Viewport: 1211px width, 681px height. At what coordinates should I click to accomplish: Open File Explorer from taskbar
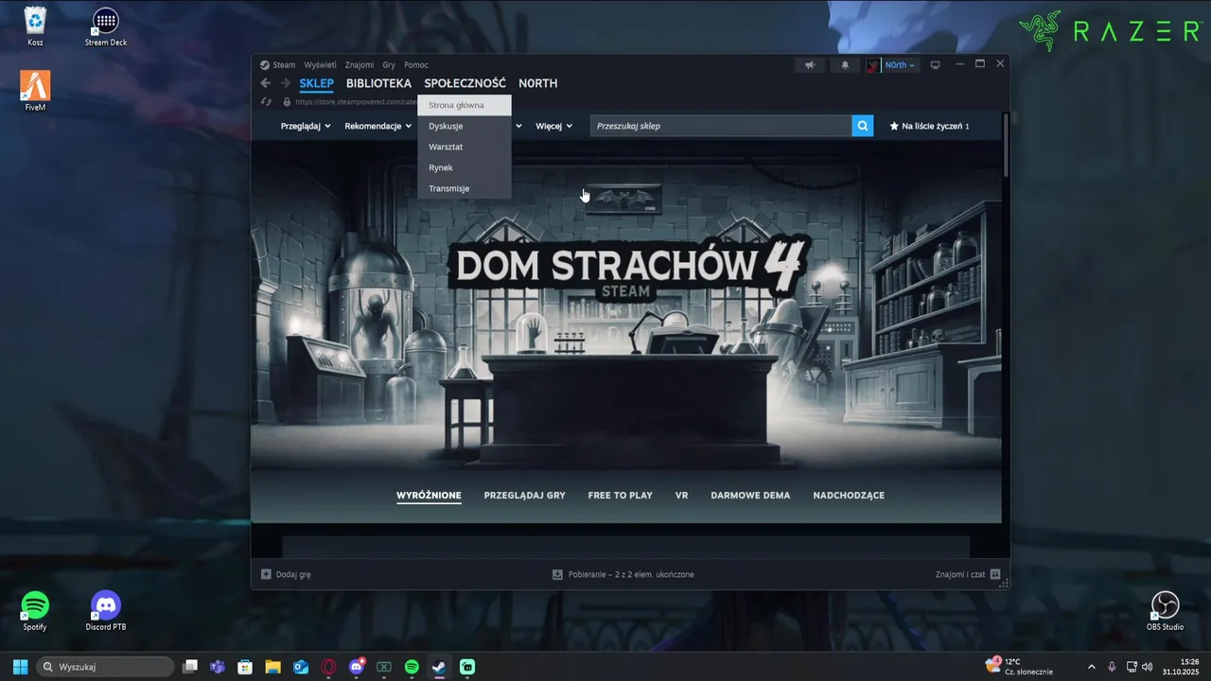point(272,667)
